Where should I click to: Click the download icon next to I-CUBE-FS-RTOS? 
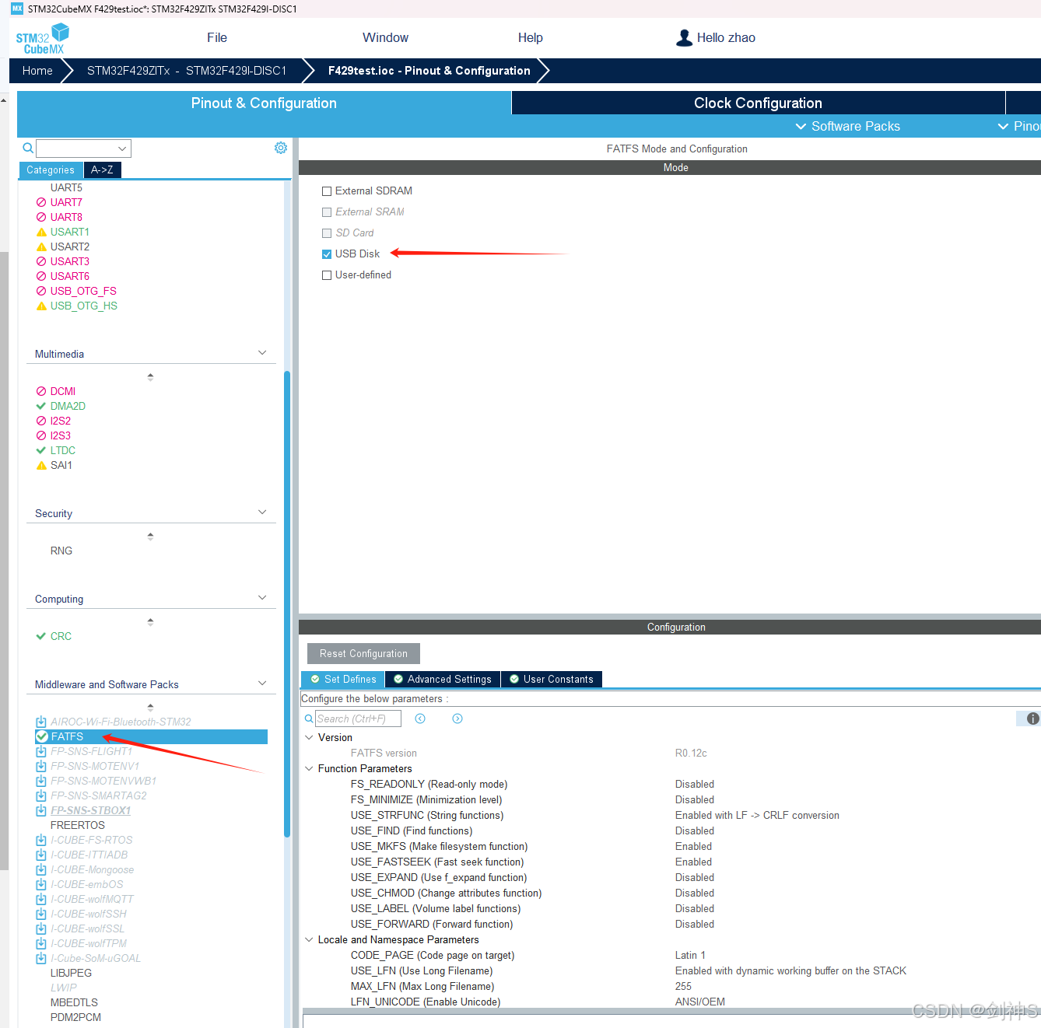[41, 840]
